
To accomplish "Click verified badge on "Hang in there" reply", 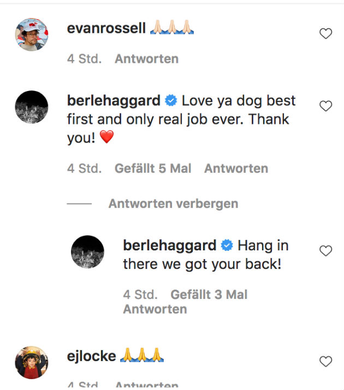I will pyautogui.click(x=227, y=246).
